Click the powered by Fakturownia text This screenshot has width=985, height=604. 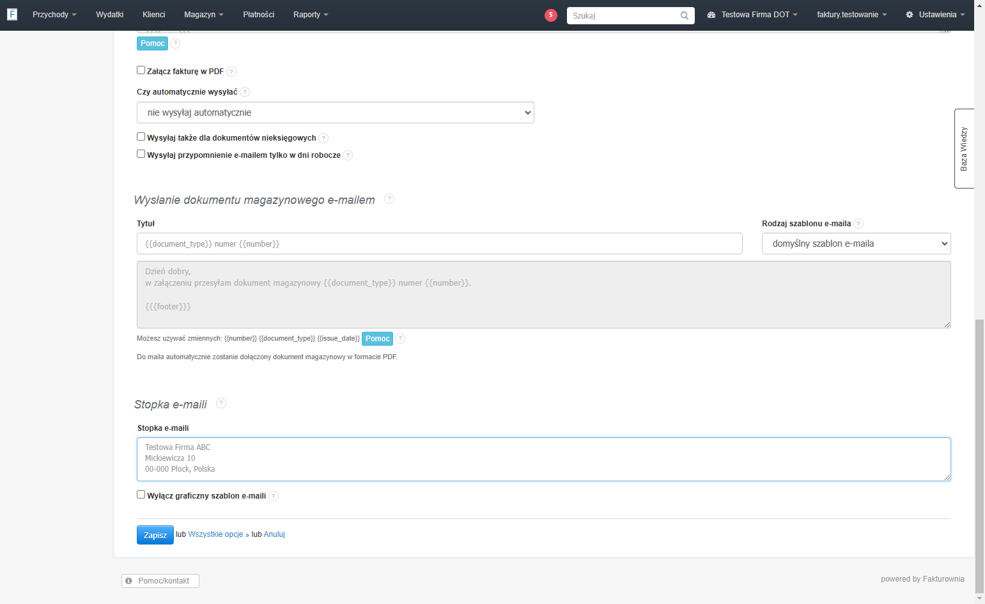pyautogui.click(x=922, y=579)
